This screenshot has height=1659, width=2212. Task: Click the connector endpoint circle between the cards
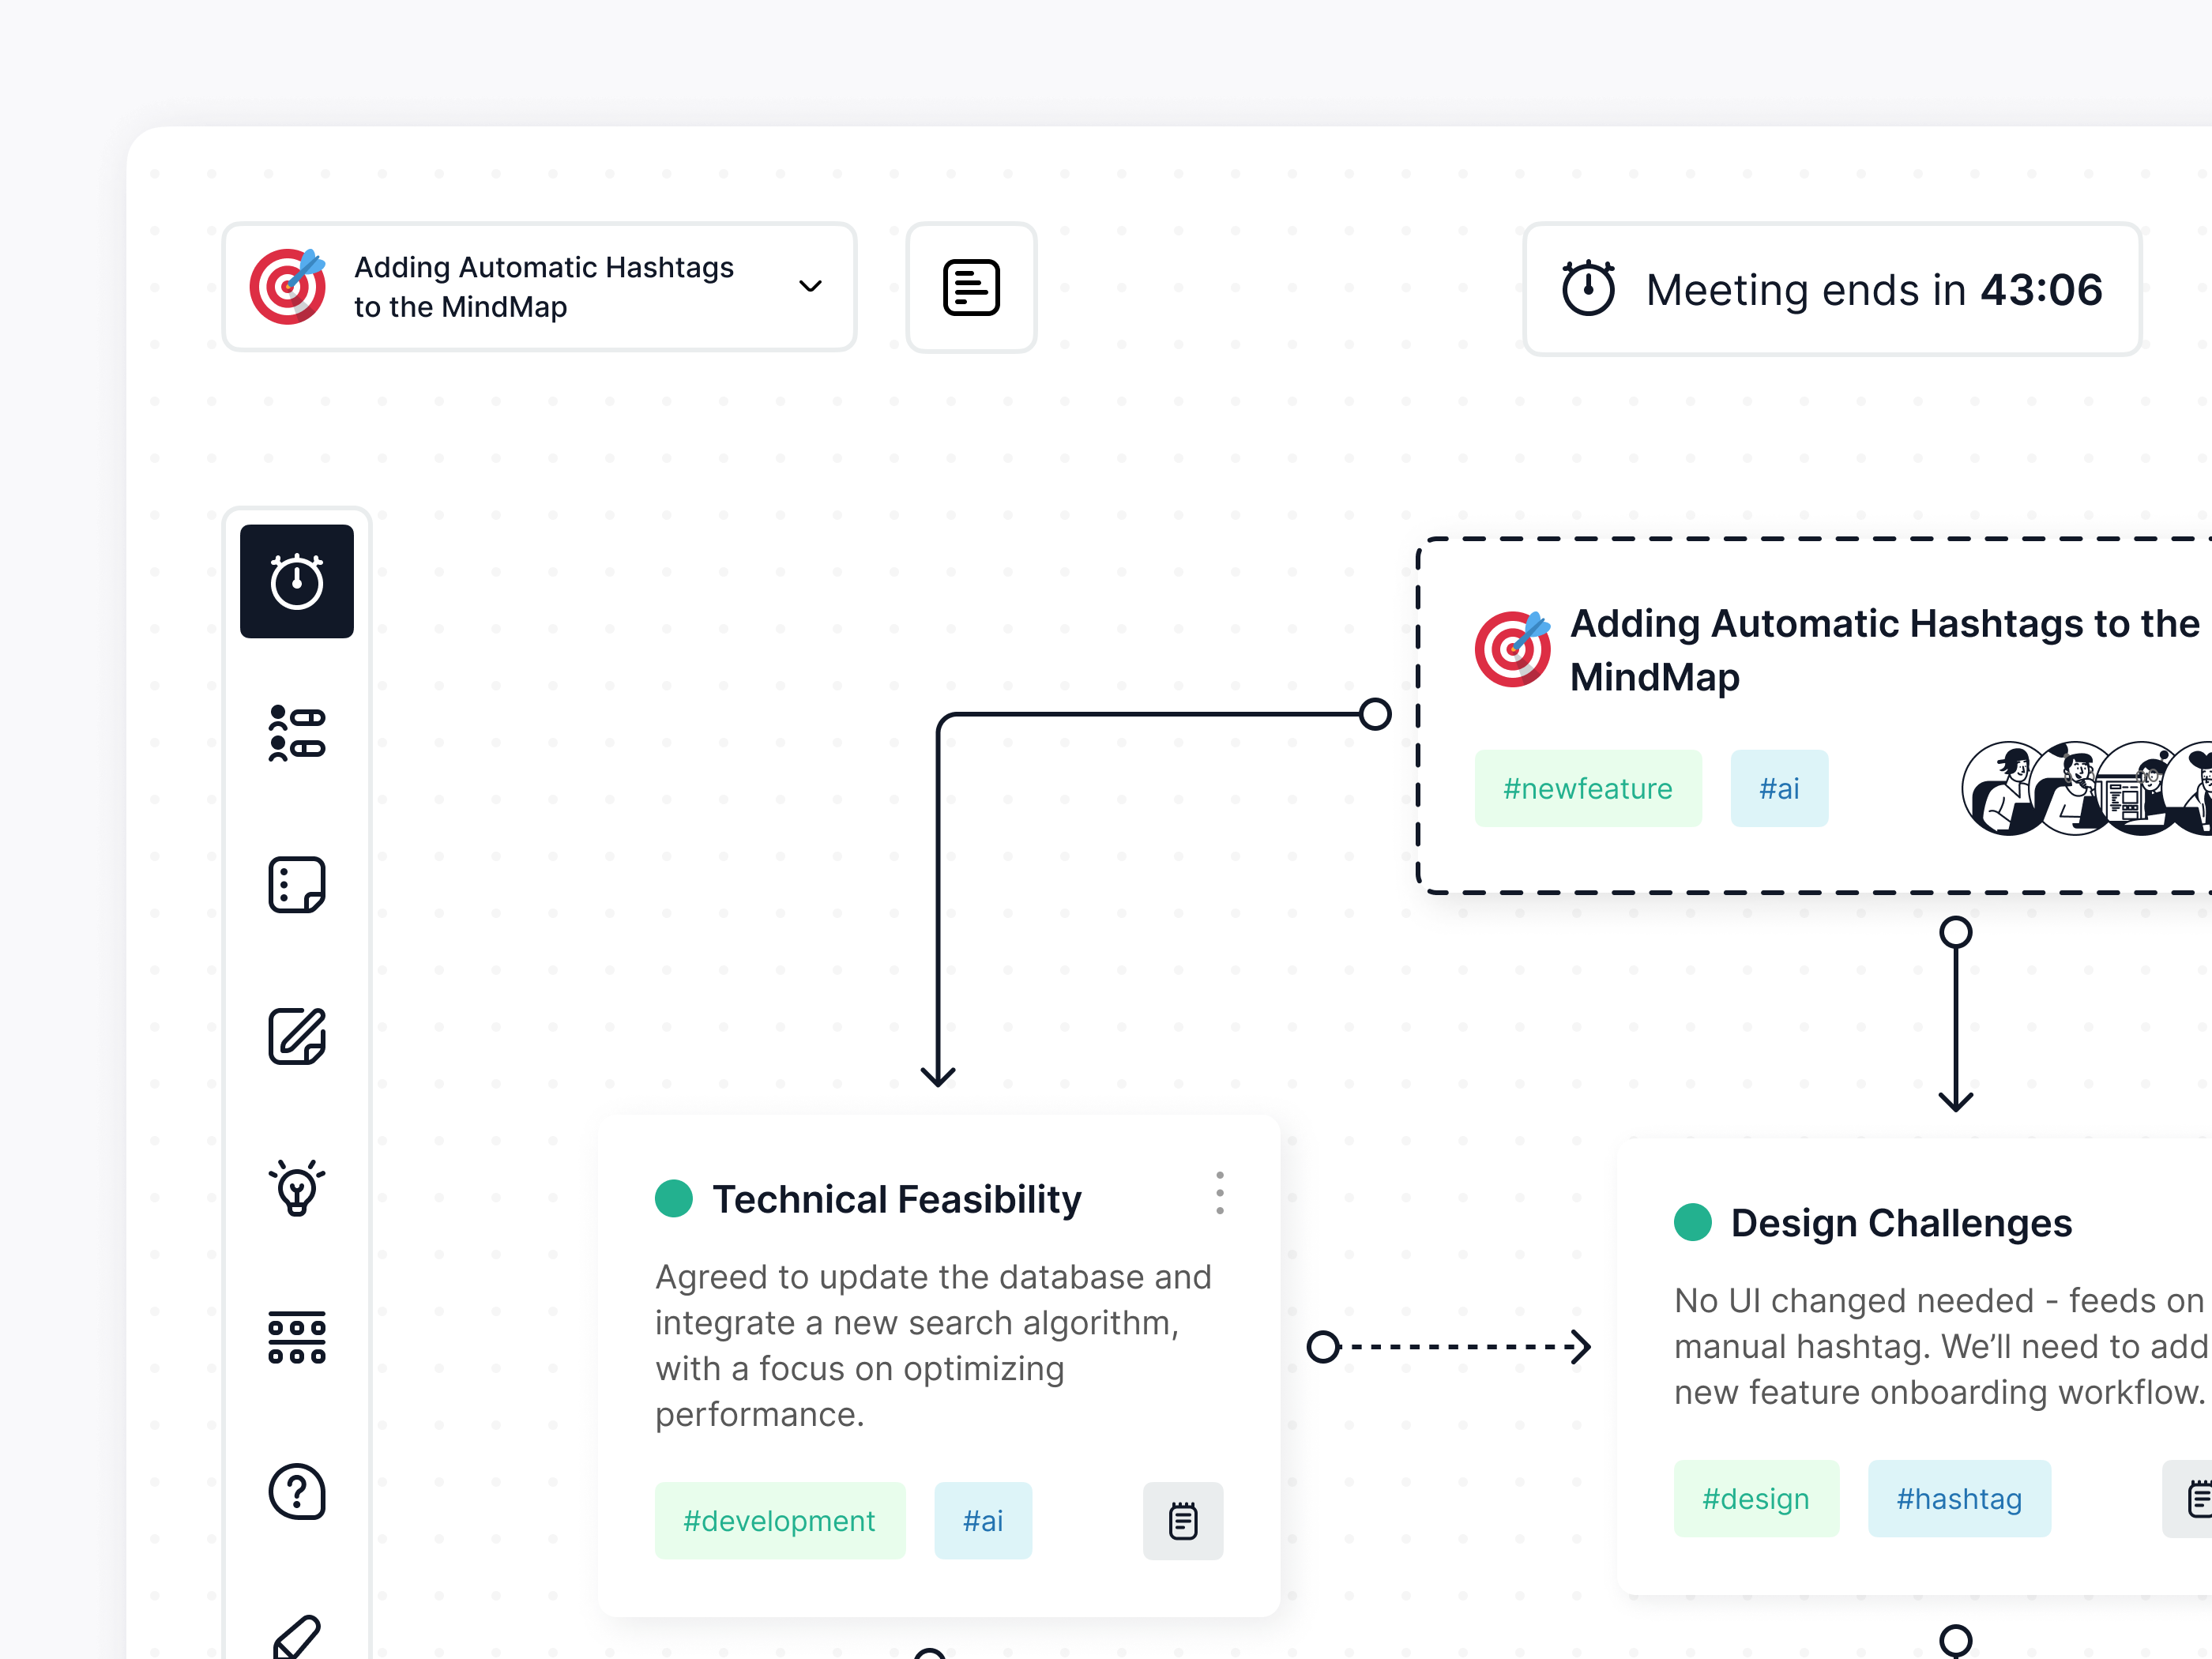click(x=1326, y=1347)
